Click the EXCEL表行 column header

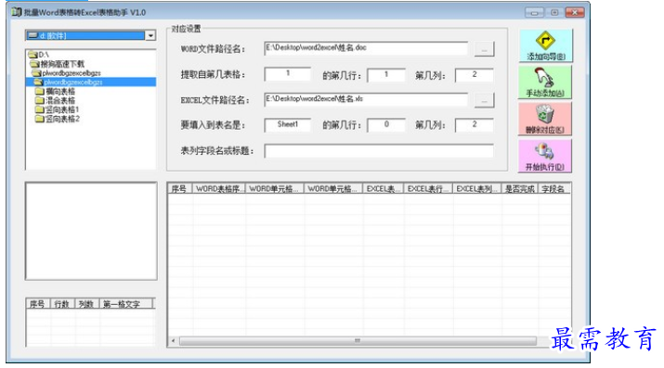428,189
